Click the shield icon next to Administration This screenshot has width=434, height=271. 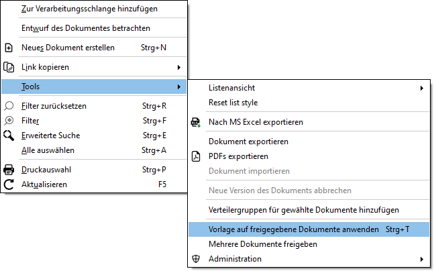[x=196, y=259]
